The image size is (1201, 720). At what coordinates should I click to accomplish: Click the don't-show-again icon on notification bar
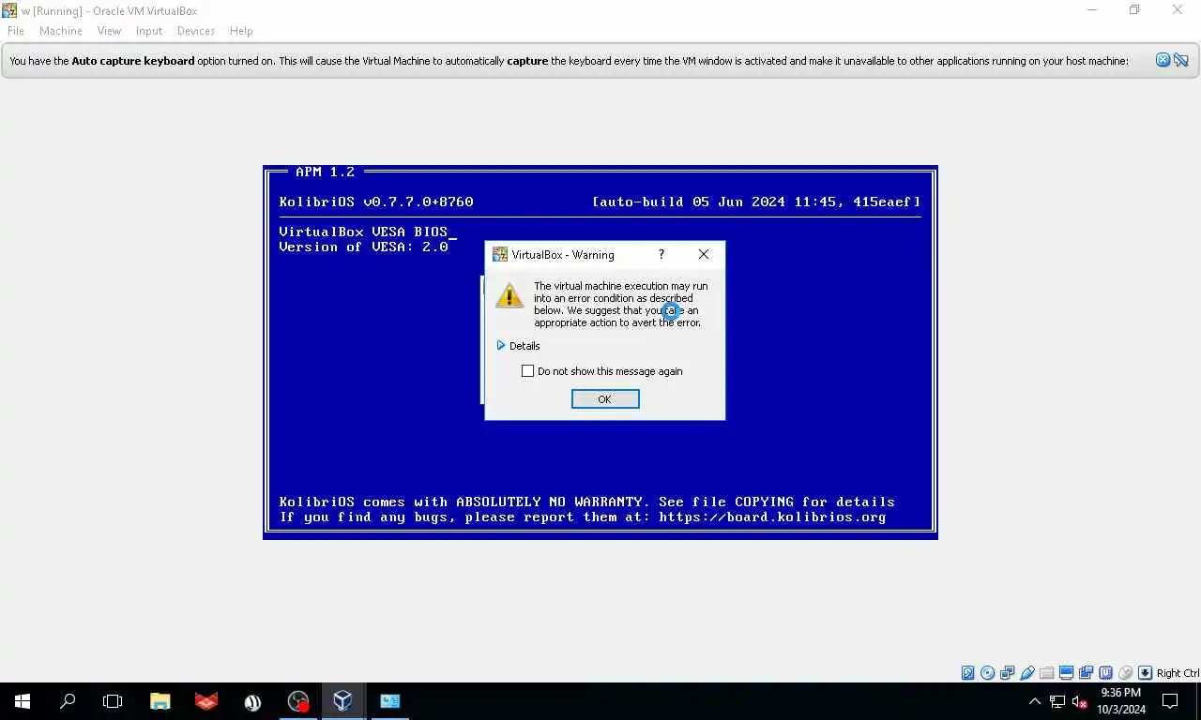(1181, 60)
